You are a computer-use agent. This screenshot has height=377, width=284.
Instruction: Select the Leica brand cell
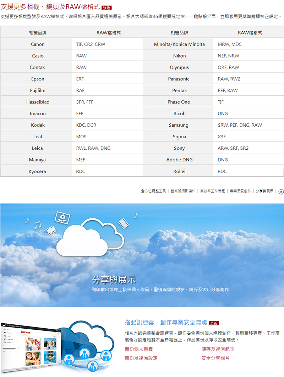(x=36, y=148)
